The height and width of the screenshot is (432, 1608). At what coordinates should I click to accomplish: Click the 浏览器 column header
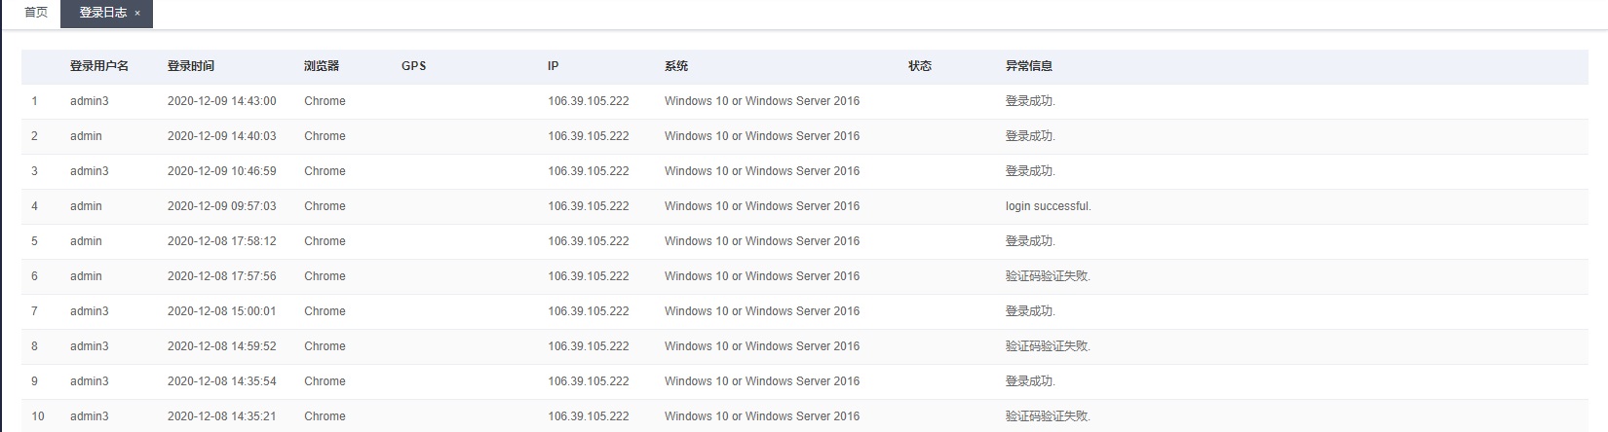(322, 66)
